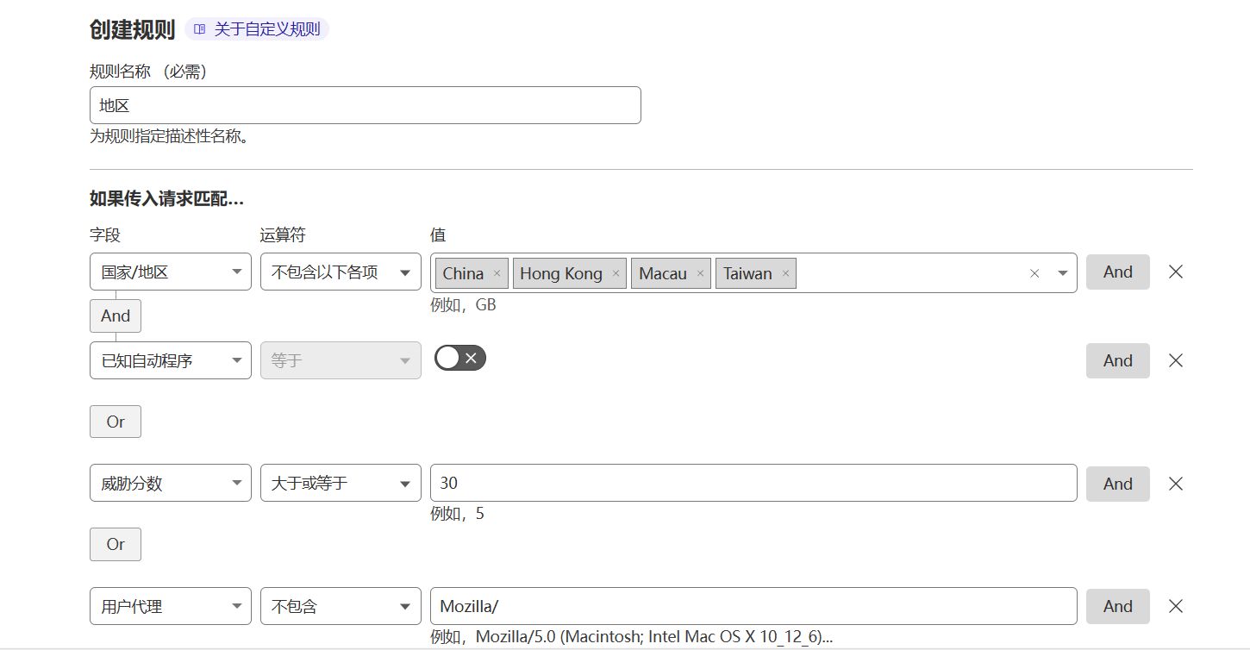Click And button on 威胁分数 row
1250x650 pixels.
click(x=1117, y=484)
